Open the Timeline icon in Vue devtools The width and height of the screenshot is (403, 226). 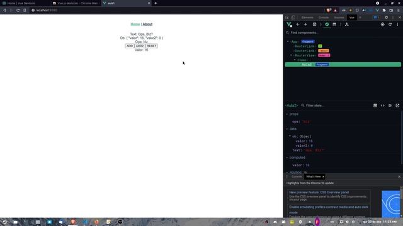(x=334, y=24)
